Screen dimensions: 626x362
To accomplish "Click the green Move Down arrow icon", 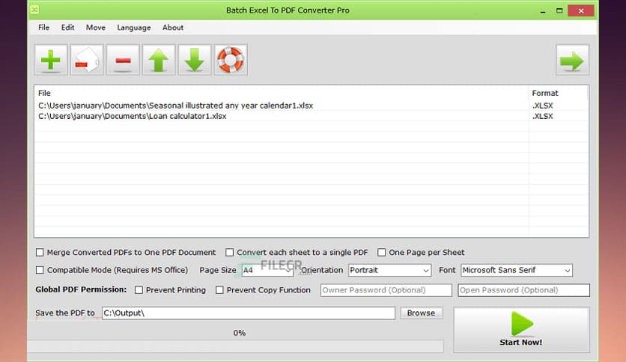I will point(195,60).
